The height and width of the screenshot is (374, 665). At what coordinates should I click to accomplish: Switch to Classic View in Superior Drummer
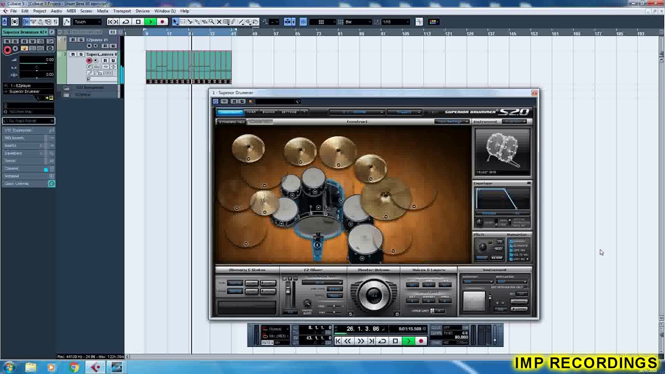(260, 122)
